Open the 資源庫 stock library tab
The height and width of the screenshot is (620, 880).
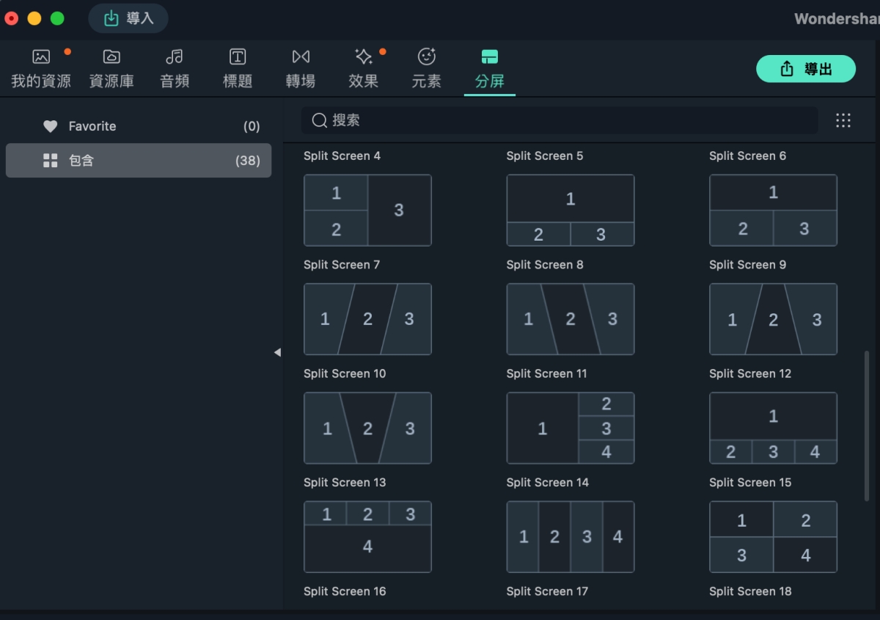111,69
